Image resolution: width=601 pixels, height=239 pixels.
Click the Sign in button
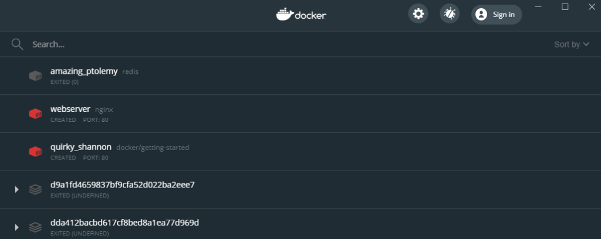[496, 15]
